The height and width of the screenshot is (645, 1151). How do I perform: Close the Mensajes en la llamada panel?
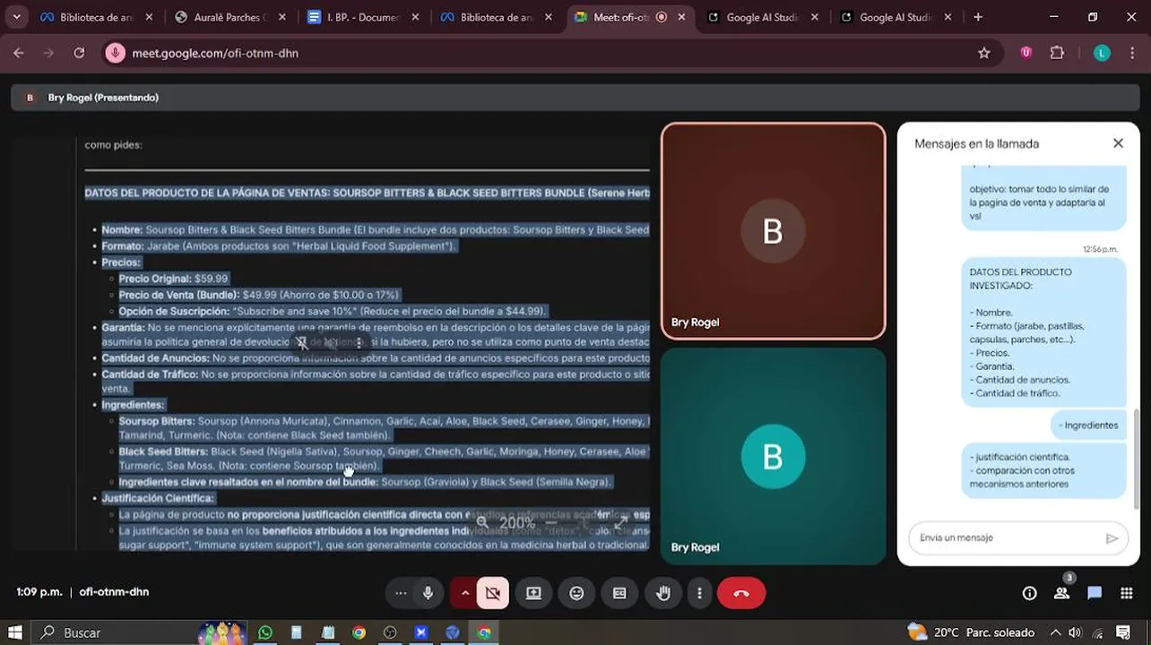[1118, 143]
